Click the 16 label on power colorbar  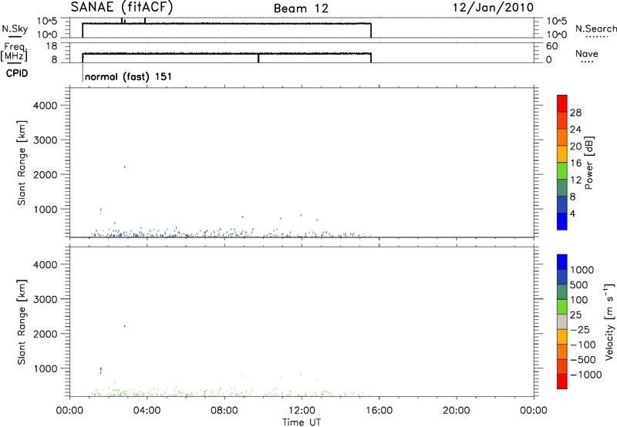(575, 163)
